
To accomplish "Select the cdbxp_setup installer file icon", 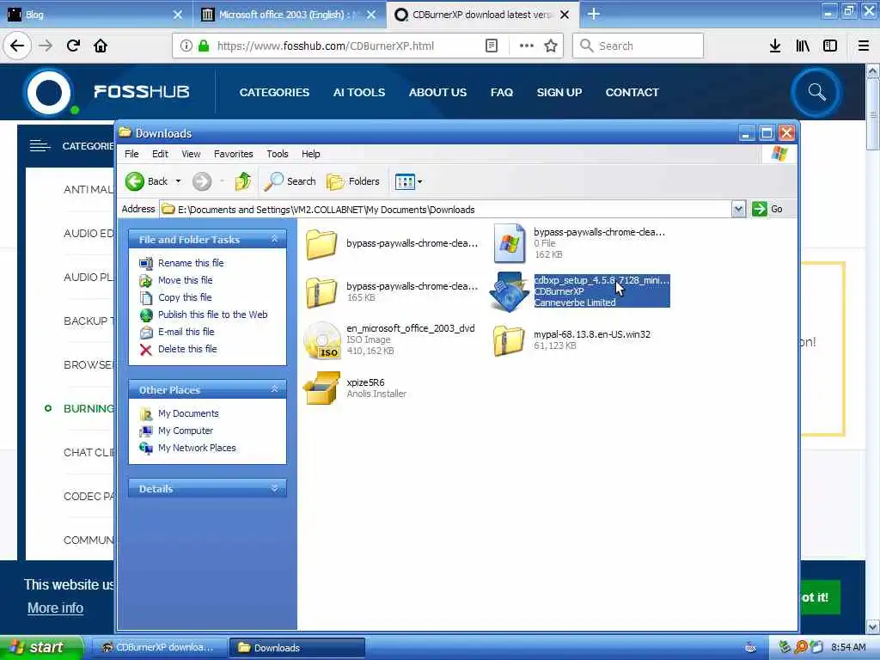I will click(508, 291).
